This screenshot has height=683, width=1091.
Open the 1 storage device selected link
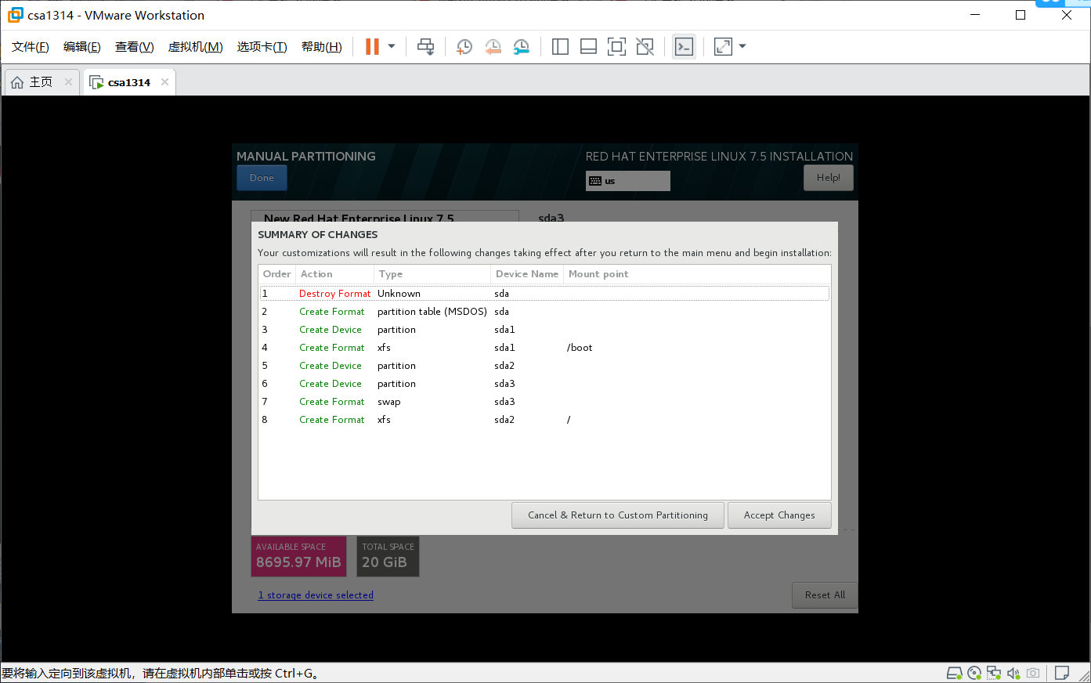click(316, 595)
